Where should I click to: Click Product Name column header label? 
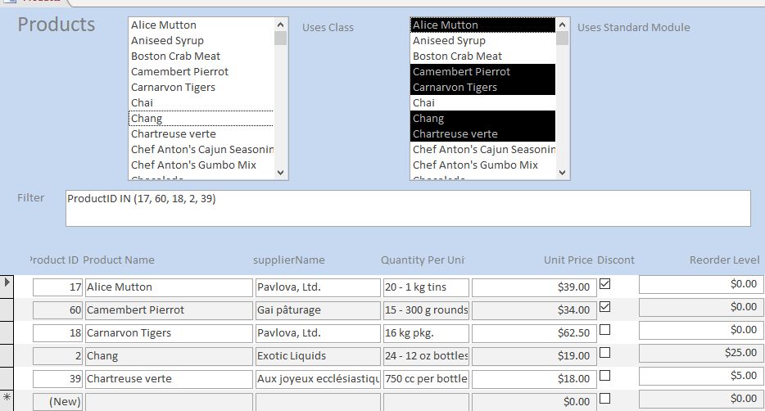(x=119, y=260)
